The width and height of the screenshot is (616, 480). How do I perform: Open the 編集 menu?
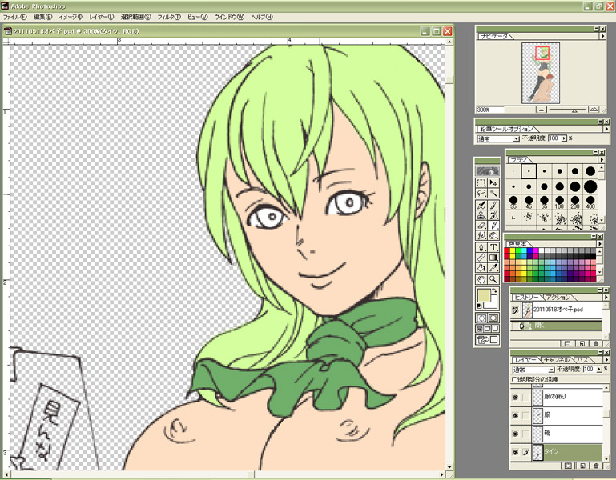pos(42,17)
